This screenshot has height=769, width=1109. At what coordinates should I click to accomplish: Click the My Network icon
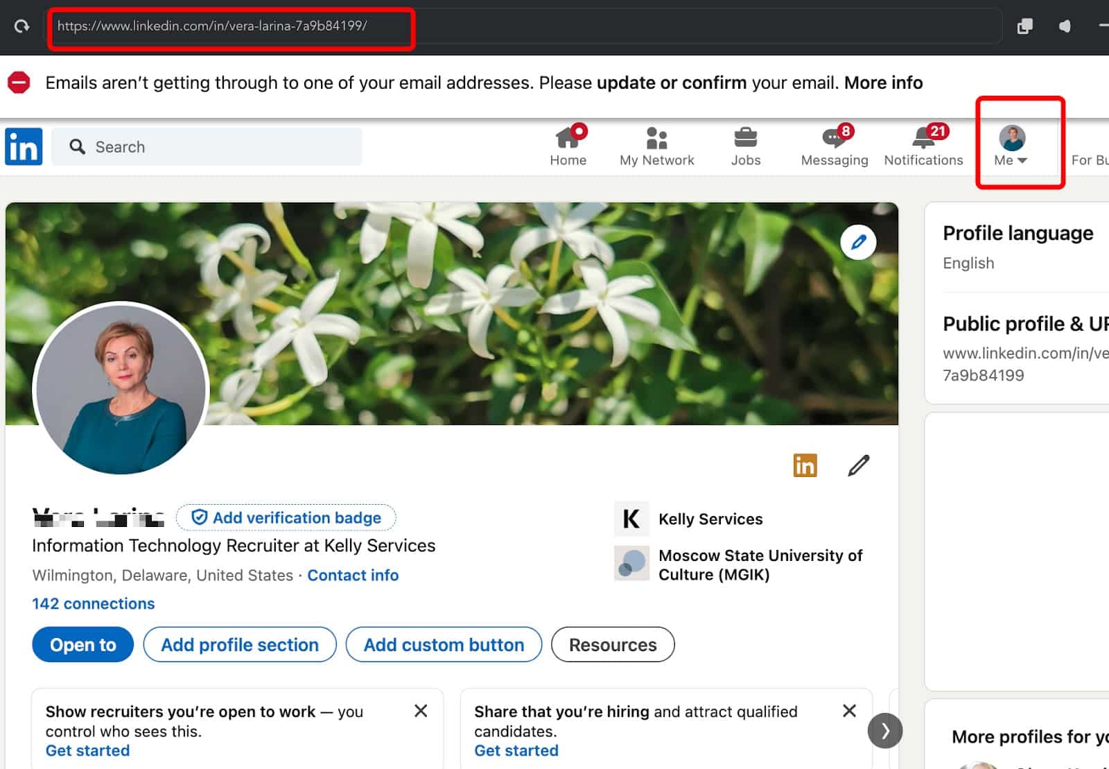[656, 138]
